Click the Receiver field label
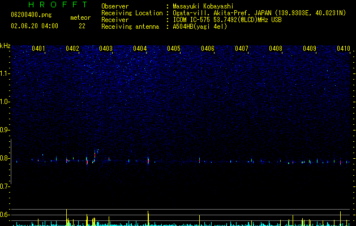The width and height of the screenshot is (356, 226). pos(115,20)
